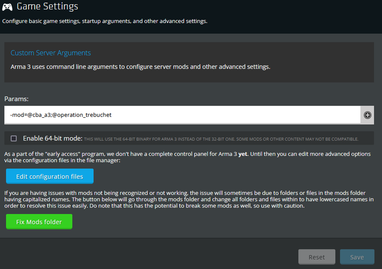Click the '-mod=@cba_a3' text in Params
The image size is (382, 269).
coord(30,115)
